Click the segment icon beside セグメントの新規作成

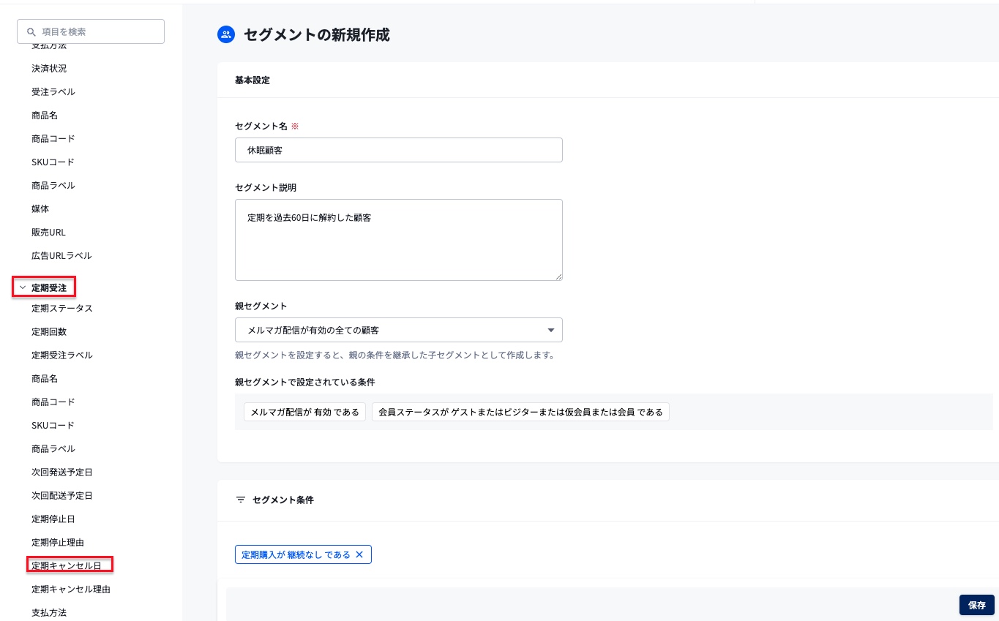(x=226, y=34)
